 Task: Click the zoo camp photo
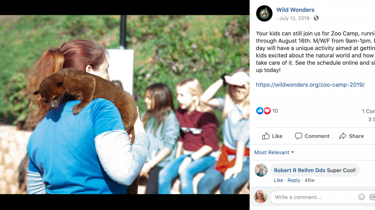[125, 105]
